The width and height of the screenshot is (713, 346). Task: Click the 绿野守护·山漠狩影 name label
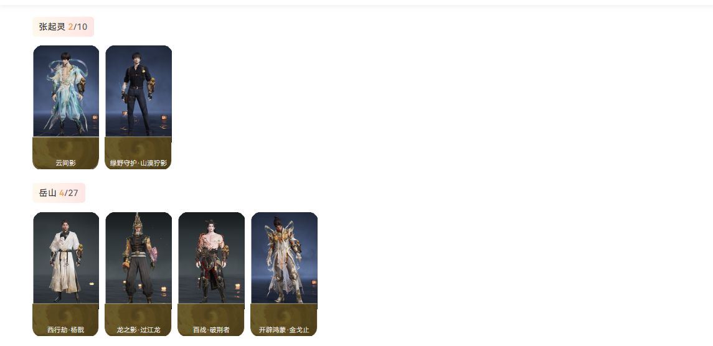pyautogui.click(x=139, y=163)
